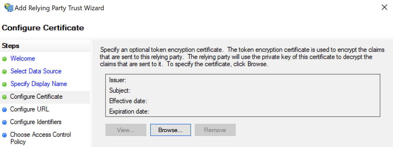Click the green bullet beside Configure Certificate
393x147 pixels.
click(4, 97)
